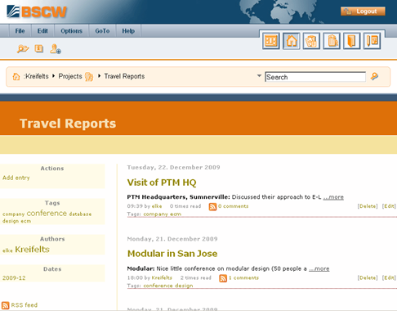This screenshot has height=311, width=397.
Task: Click in the Search input field
Action: pyautogui.click(x=315, y=77)
